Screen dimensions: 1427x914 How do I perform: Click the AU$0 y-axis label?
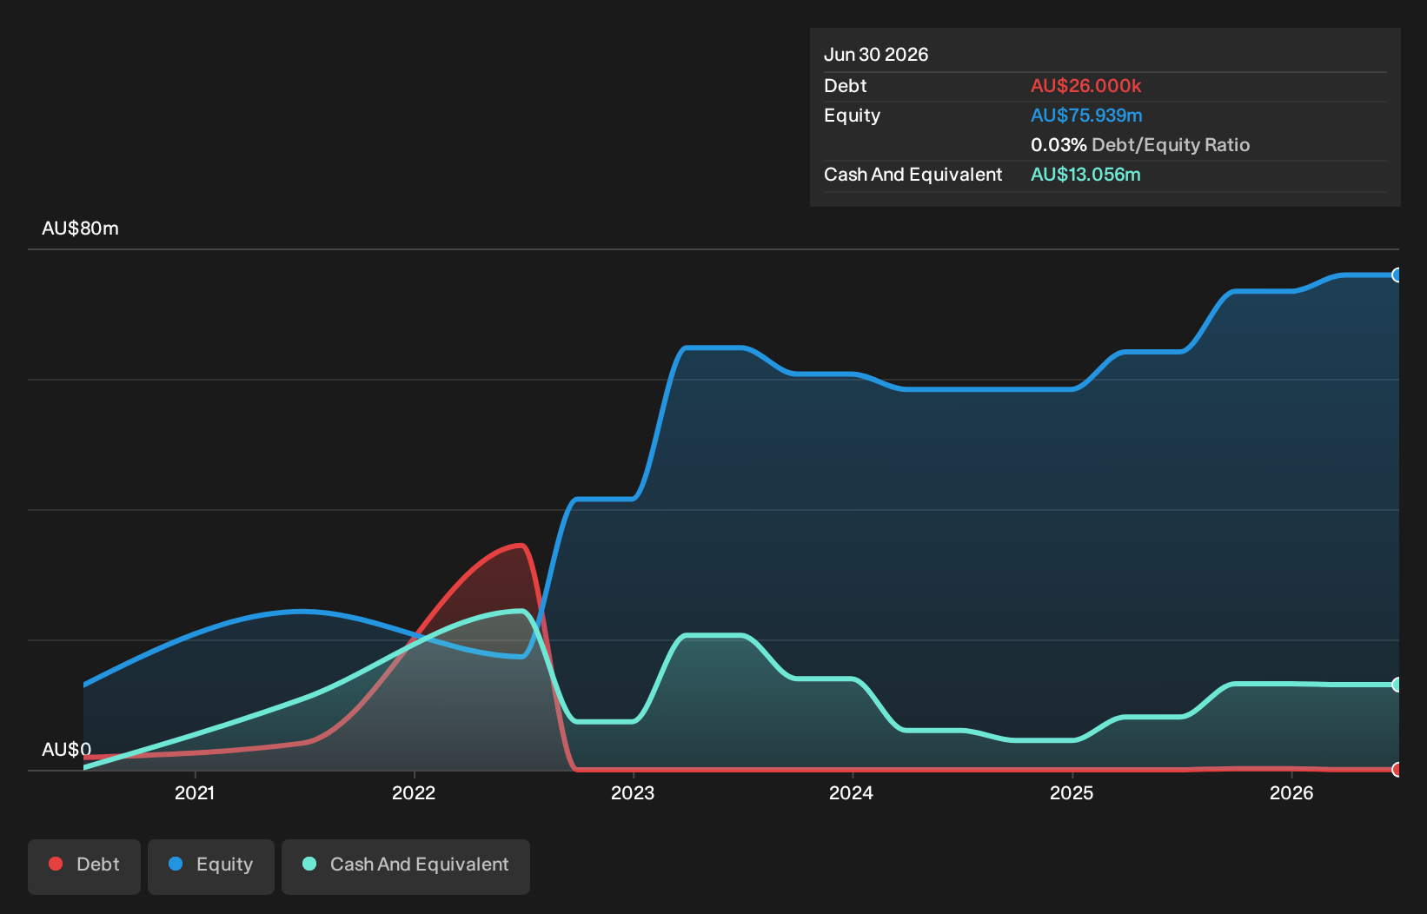click(x=66, y=750)
